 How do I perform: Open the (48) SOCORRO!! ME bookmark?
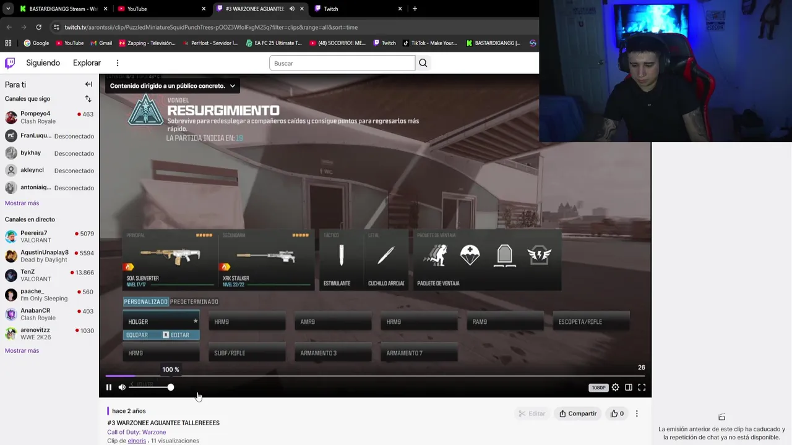tap(337, 43)
